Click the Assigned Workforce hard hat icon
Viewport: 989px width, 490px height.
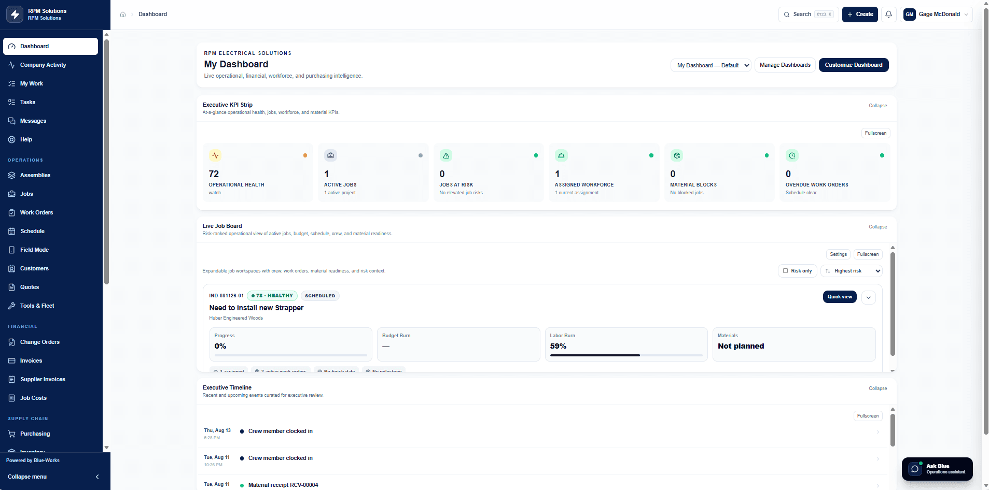[561, 155]
